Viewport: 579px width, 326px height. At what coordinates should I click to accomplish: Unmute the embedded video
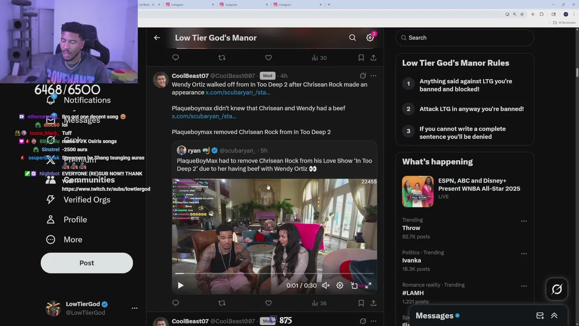pos(326,285)
